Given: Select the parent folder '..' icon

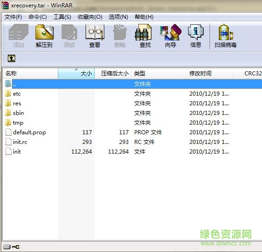Looking at the screenshot, I should coord(8,84).
